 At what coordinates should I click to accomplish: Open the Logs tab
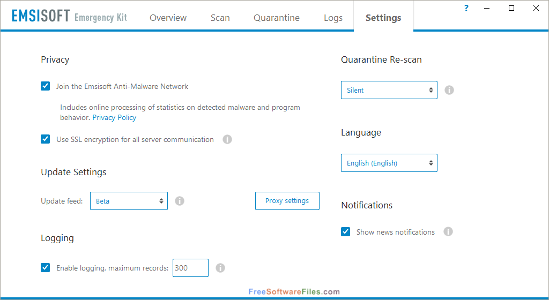tap(333, 18)
